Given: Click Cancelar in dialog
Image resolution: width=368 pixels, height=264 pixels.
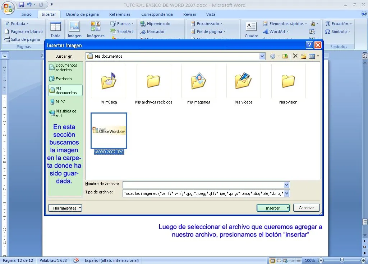Looking at the screenshot, I should pyautogui.click(x=306, y=208).
